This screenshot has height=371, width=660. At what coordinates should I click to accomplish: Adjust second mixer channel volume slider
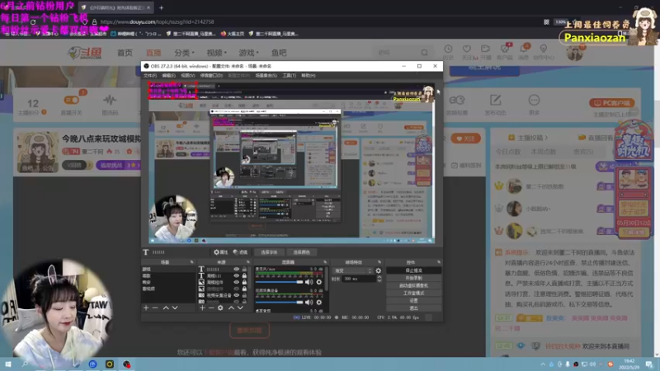pyautogui.click(x=280, y=302)
